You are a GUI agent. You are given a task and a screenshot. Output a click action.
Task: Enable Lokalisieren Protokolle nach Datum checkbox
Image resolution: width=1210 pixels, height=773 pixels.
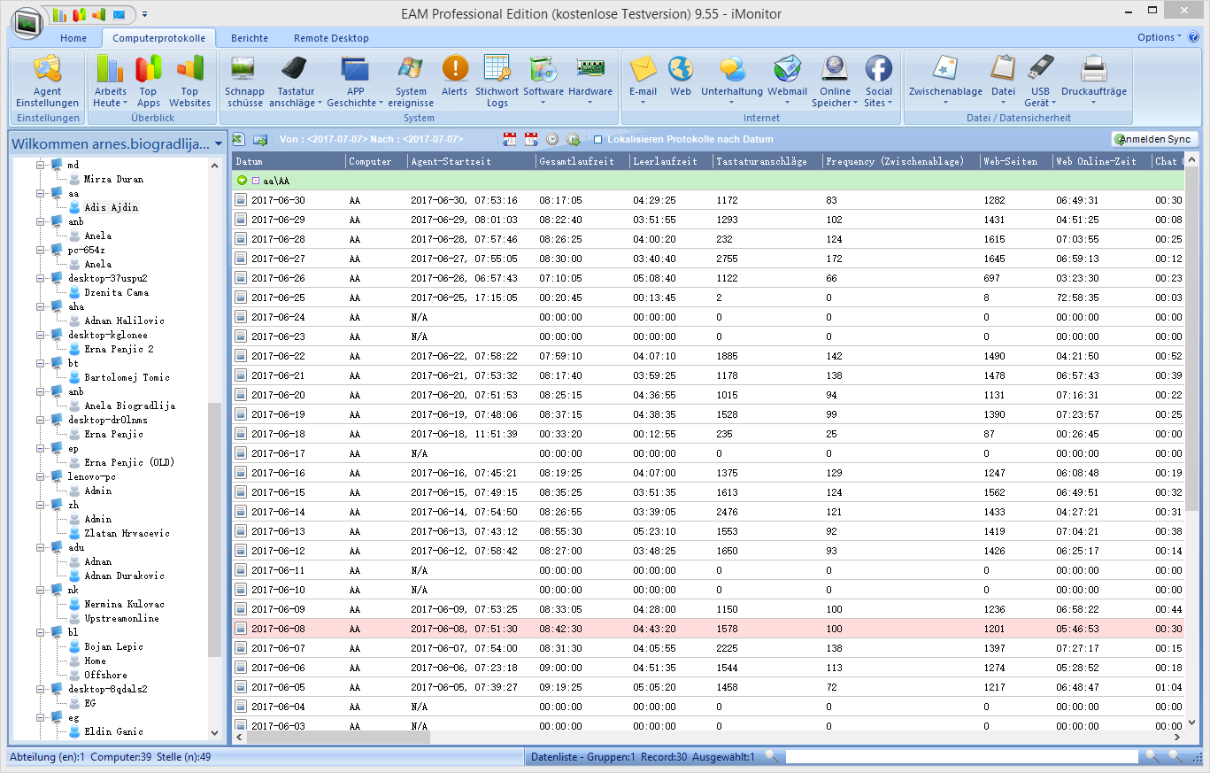tap(598, 140)
